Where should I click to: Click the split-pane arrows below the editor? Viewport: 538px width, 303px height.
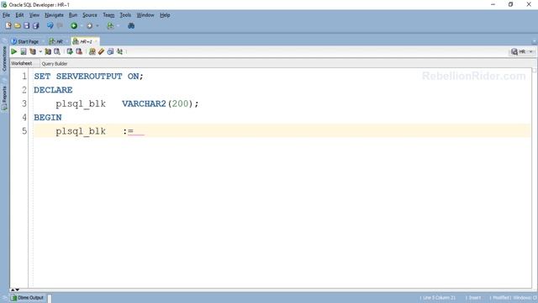[15, 290]
